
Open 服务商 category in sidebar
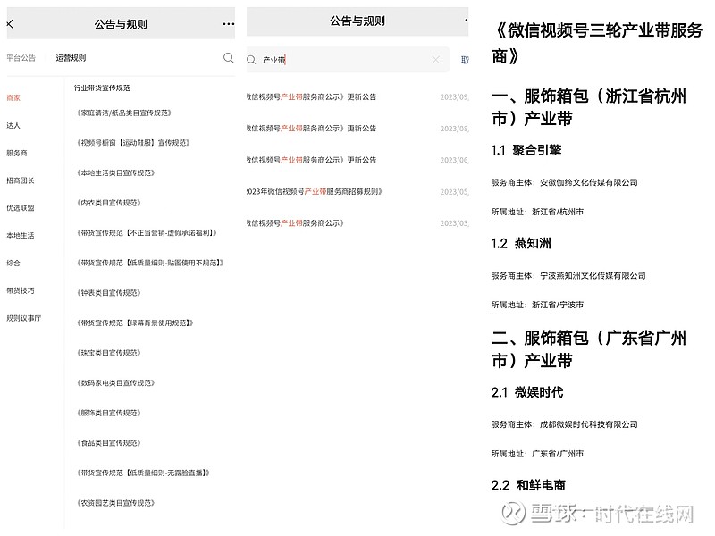click(x=17, y=153)
